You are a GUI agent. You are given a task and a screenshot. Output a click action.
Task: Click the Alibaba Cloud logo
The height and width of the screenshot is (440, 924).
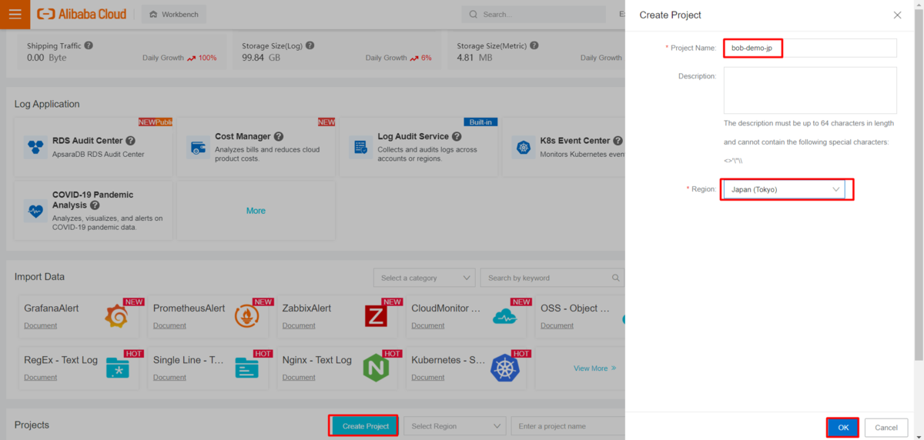point(82,14)
